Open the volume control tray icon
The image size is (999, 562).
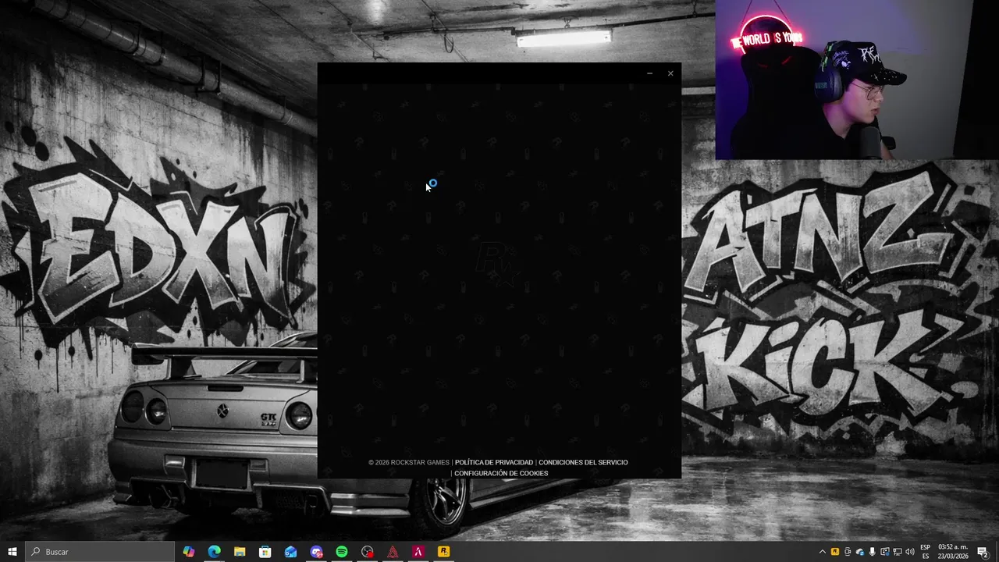[910, 552]
